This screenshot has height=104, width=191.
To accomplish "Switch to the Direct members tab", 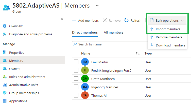I will 85,32.
